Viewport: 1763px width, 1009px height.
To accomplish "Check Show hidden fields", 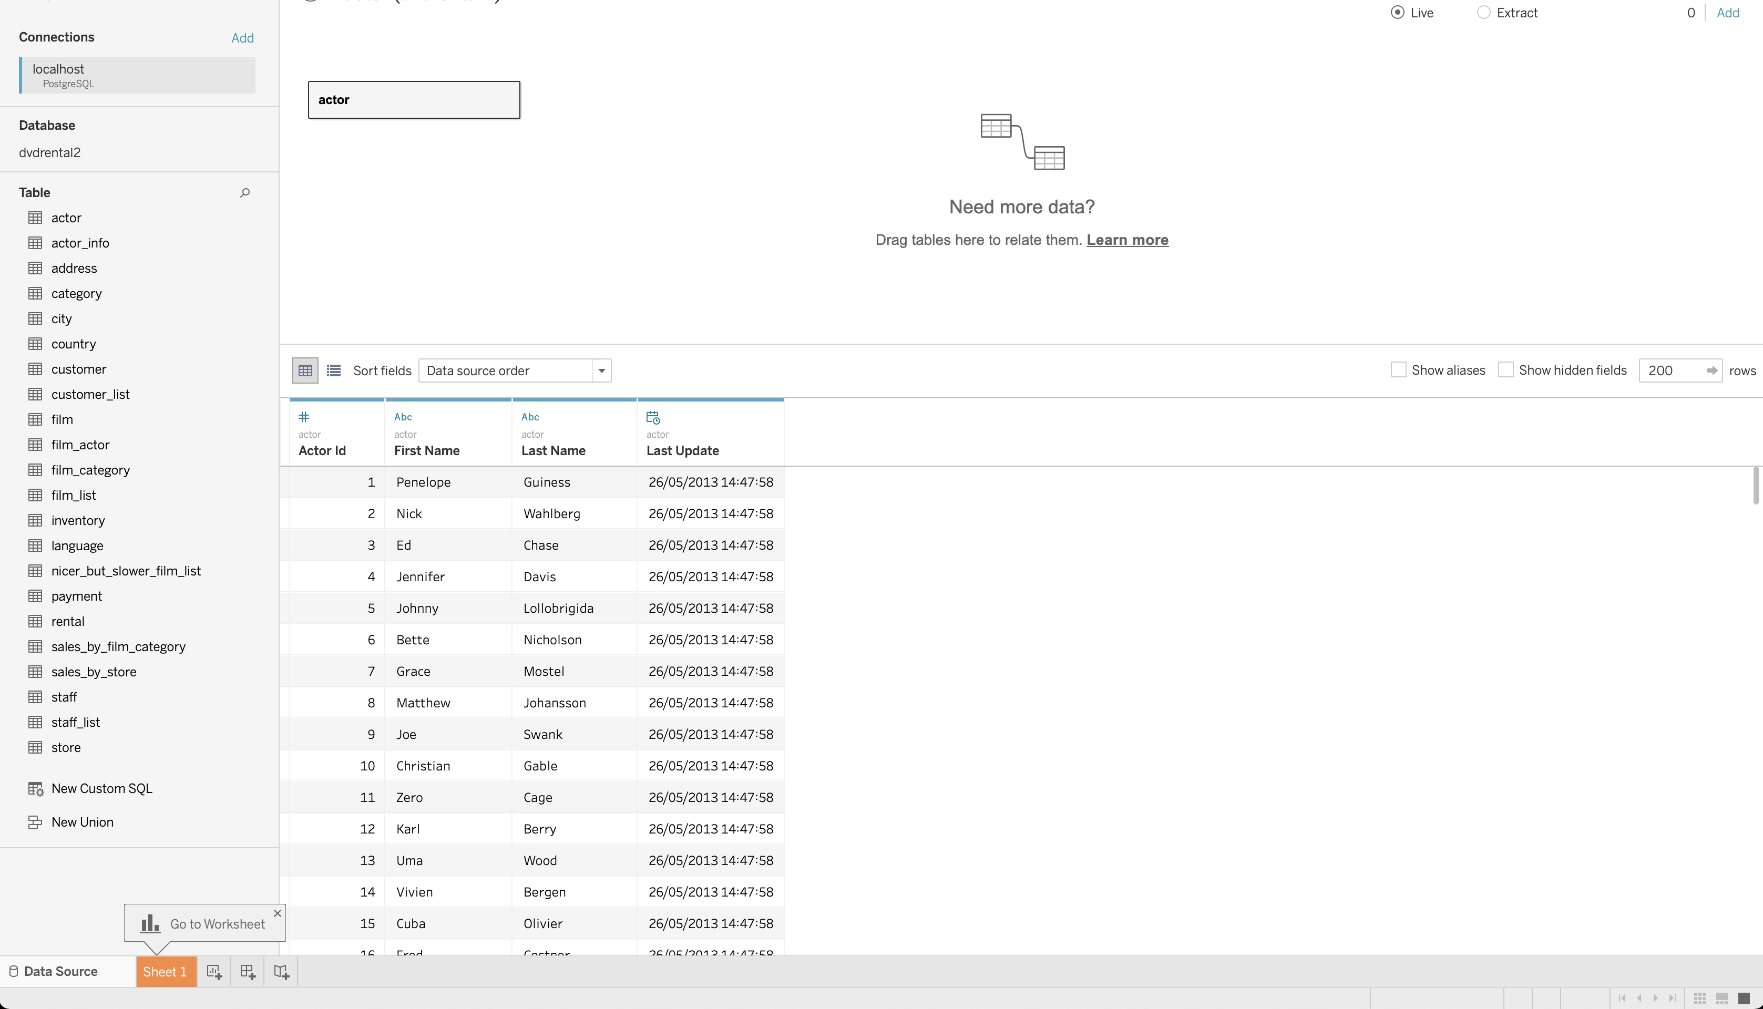I will click(x=1506, y=369).
